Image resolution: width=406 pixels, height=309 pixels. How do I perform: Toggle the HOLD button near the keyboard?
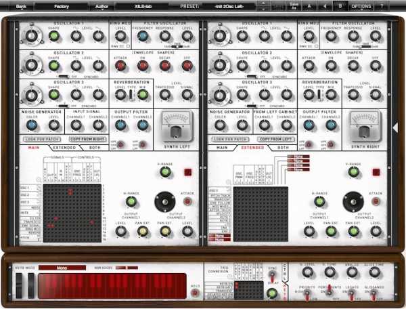pos(195,293)
